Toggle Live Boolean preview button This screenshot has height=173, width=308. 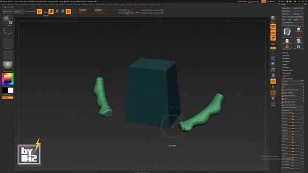click(x=31, y=12)
